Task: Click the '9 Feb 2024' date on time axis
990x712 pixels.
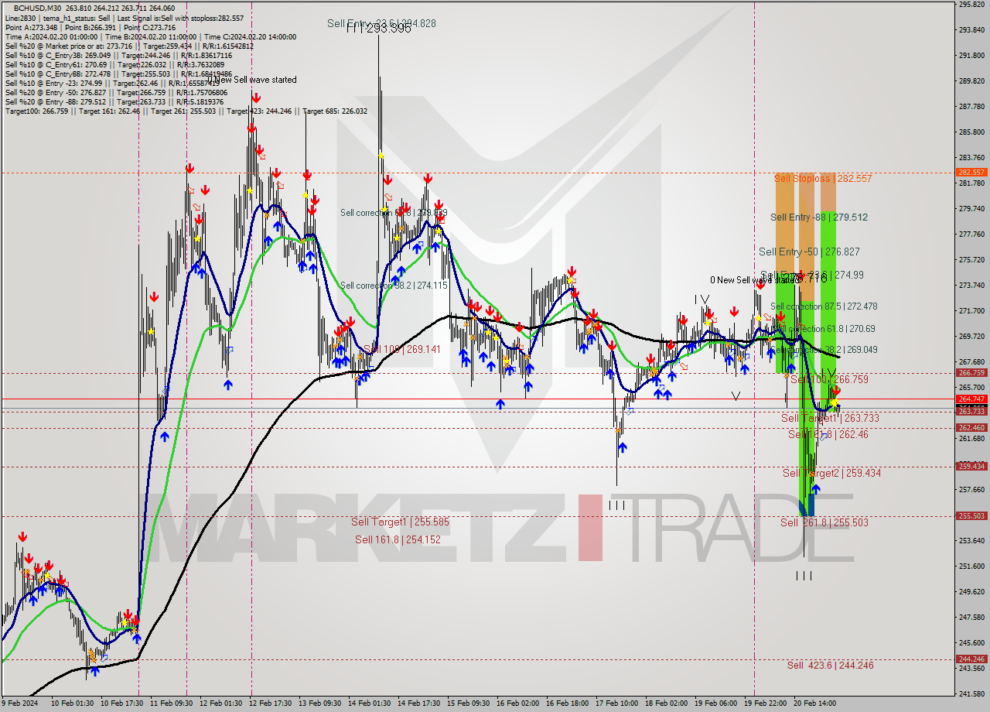Action: point(19,704)
